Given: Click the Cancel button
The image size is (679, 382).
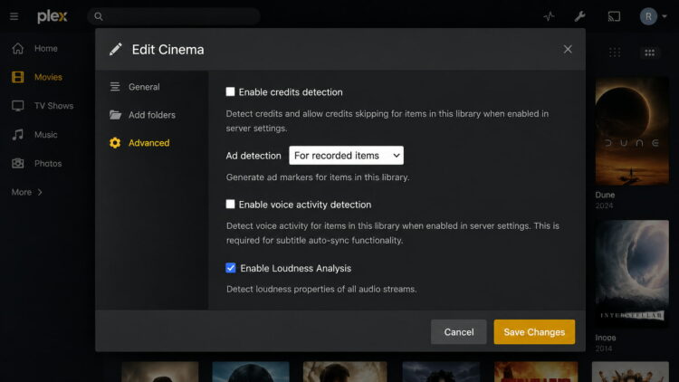Looking at the screenshot, I should click(x=459, y=332).
